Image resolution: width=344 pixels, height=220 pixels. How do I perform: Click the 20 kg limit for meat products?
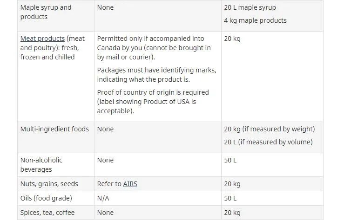click(x=232, y=39)
